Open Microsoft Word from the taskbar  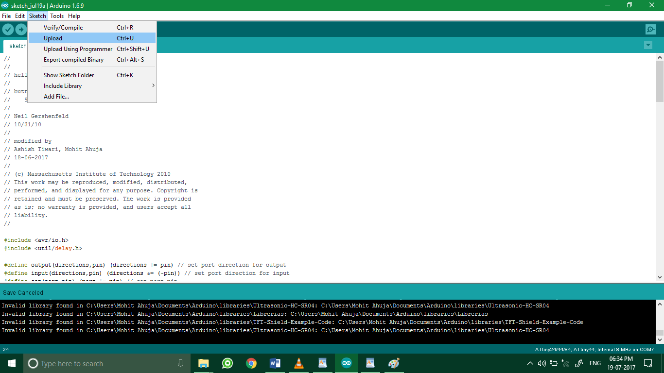tap(275, 363)
